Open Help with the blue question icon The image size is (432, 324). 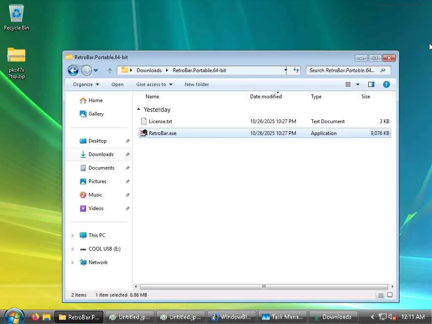[386, 84]
